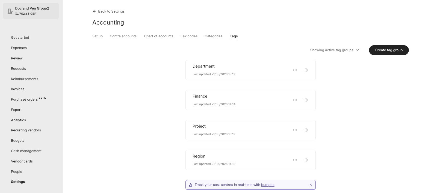Open Doc and Pen Group2 company switcher
437x193 pixels.
tap(31, 11)
